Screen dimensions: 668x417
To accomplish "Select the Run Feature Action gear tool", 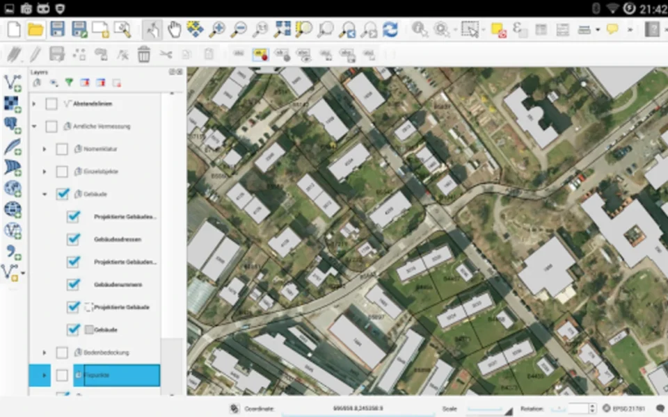I will (442, 29).
